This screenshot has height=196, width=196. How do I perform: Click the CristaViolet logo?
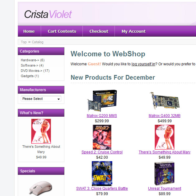[x=48, y=14]
